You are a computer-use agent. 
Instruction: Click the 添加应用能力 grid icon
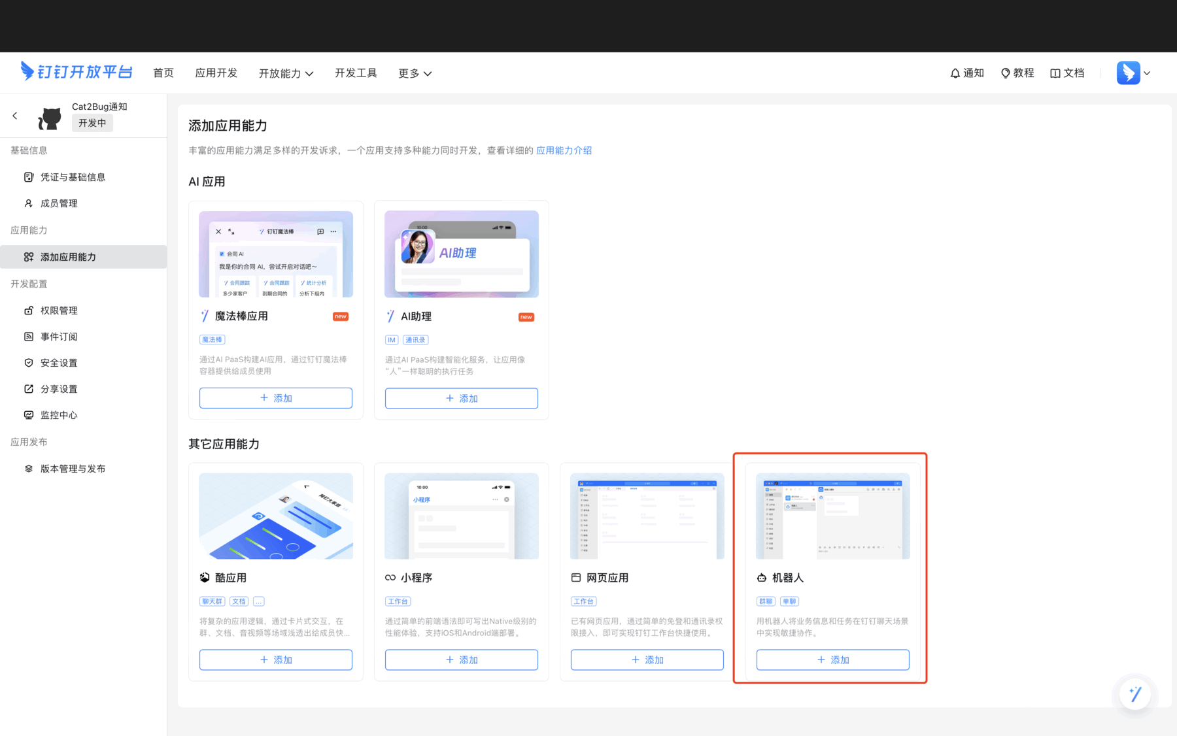pos(29,257)
